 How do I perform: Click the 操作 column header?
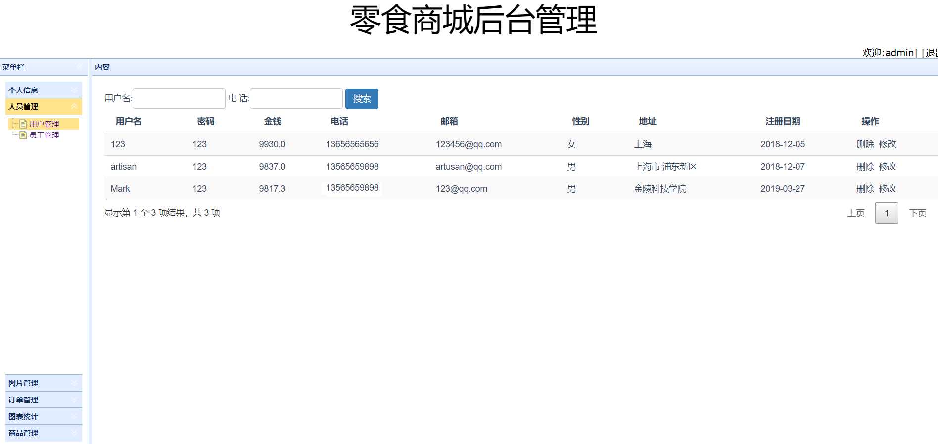point(870,121)
